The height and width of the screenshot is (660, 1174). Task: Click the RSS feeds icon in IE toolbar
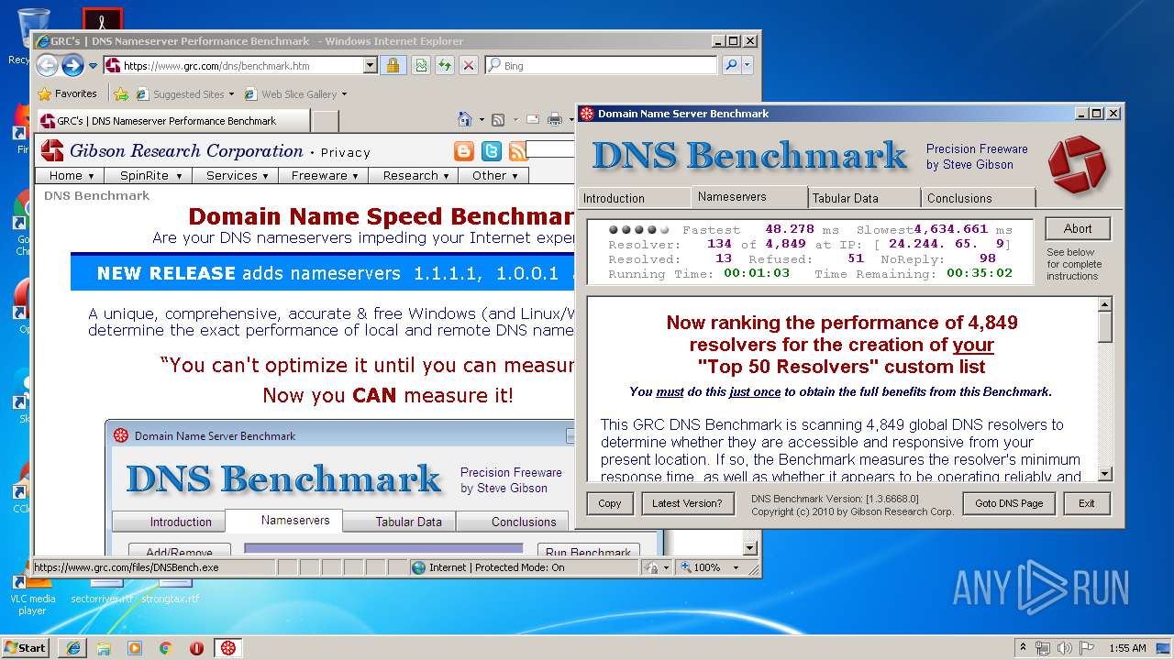pos(497,119)
